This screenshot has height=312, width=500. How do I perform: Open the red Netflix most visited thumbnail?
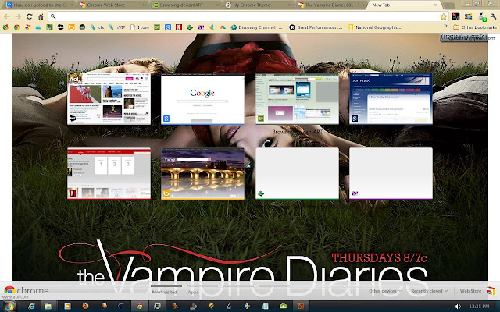pyautogui.click(x=109, y=173)
